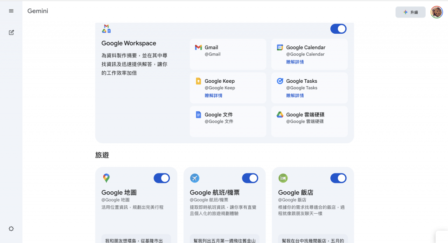The image size is (448, 243).
Task: Click the Google Keep lightbulb icon
Action: pyautogui.click(x=198, y=81)
